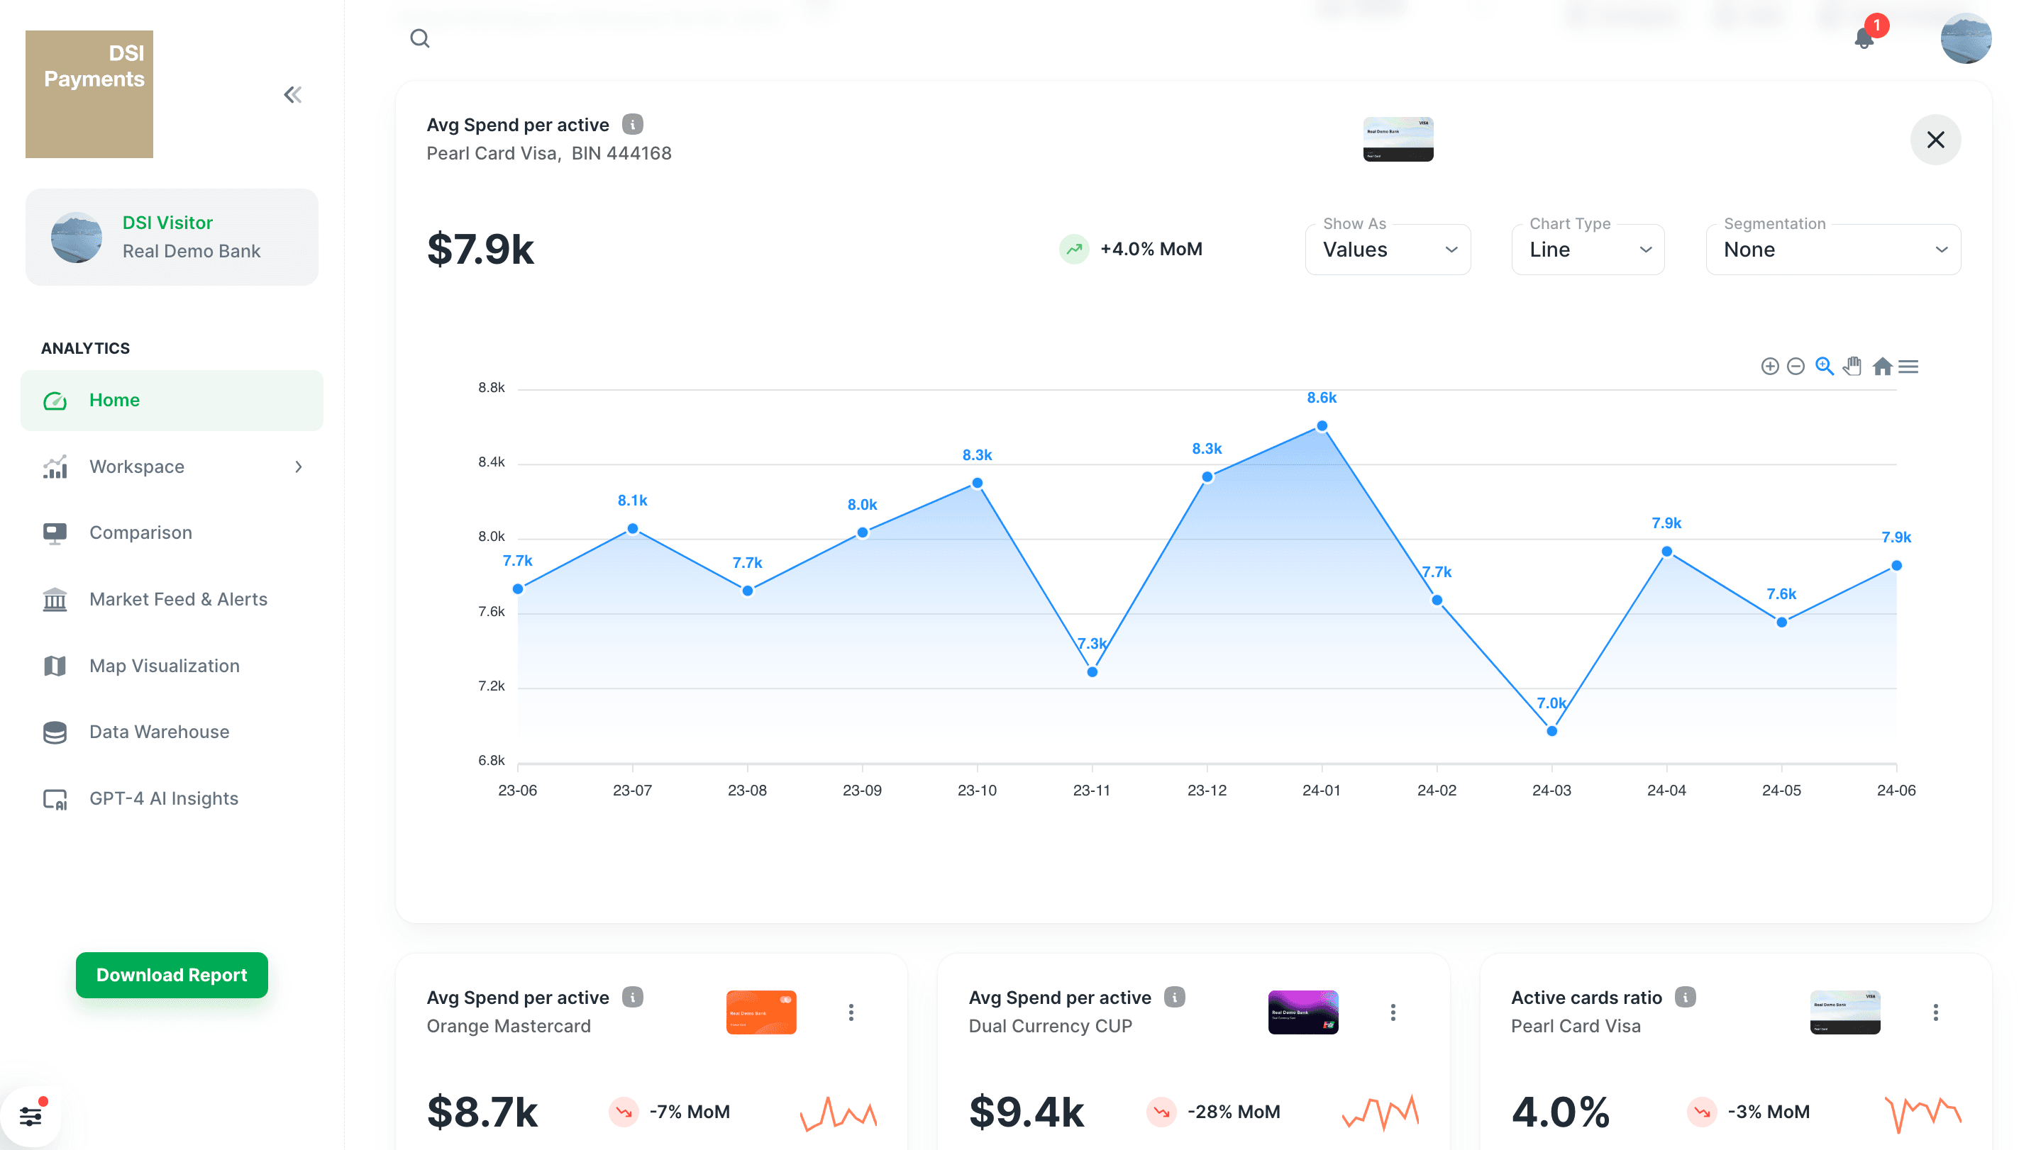Click the search magnifier icon
Viewport: 2036px width, 1150px height.
pos(420,38)
